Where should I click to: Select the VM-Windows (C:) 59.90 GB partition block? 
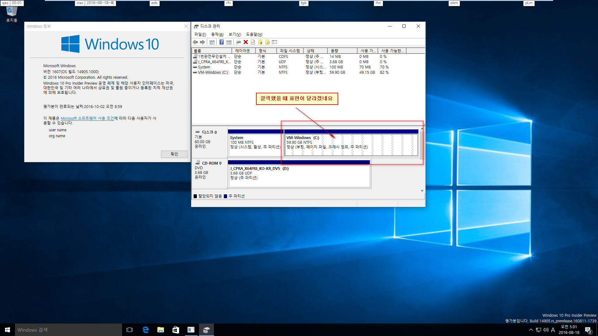click(x=351, y=143)
